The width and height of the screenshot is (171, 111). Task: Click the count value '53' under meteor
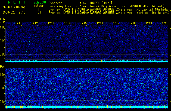tap(39, 12)
